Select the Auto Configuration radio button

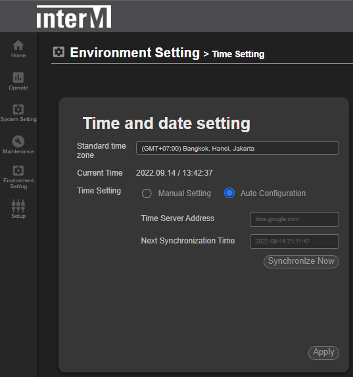[229, 193]
